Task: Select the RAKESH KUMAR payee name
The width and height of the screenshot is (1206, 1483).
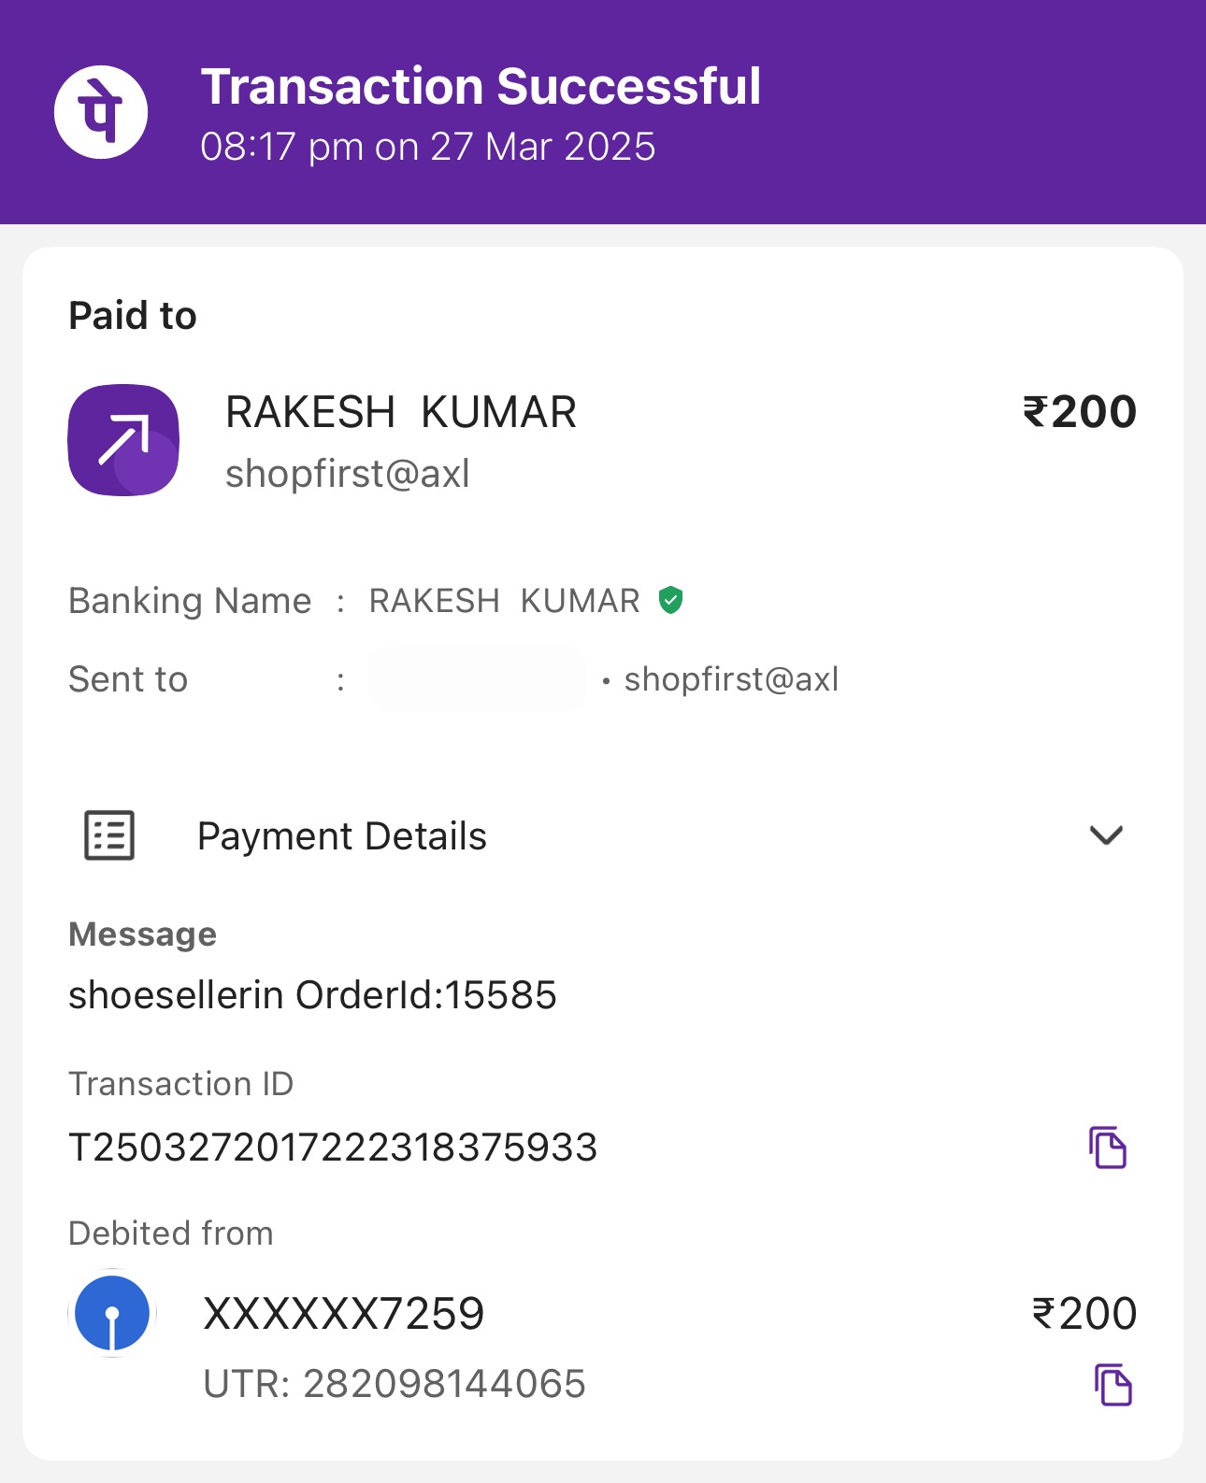Action: [x=401, y=412]
